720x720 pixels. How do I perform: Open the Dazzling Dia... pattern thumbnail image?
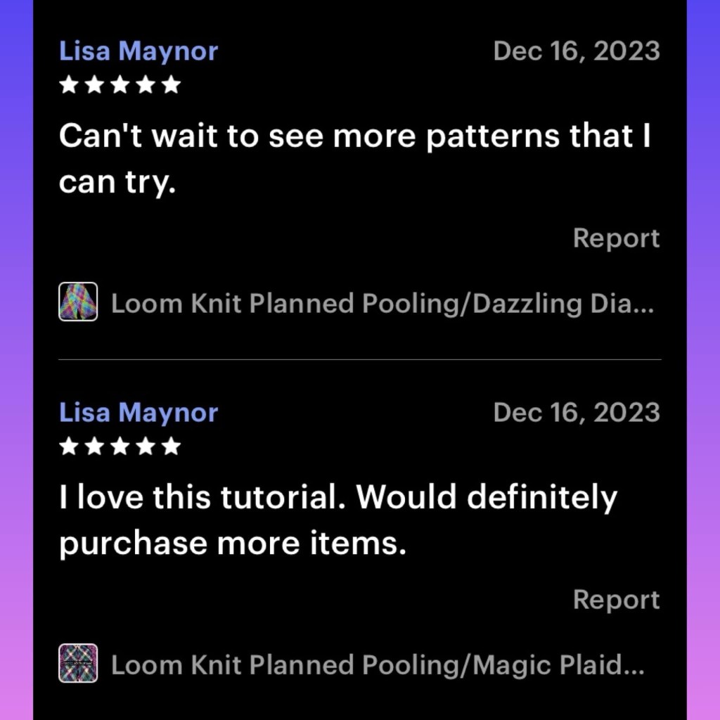pos(78,302)
